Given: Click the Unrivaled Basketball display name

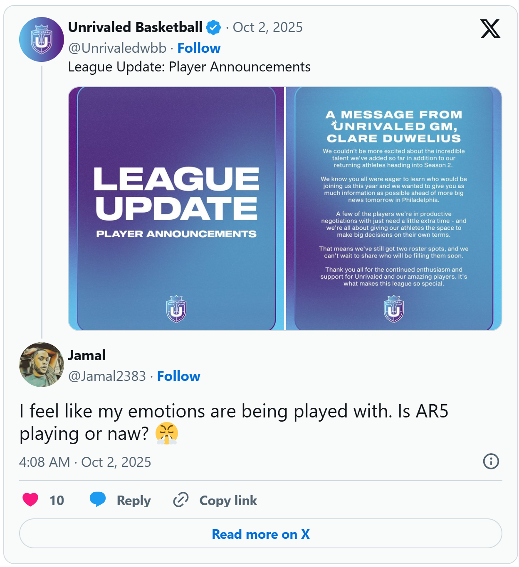Looking at the screenshot, I should point(135,27).
